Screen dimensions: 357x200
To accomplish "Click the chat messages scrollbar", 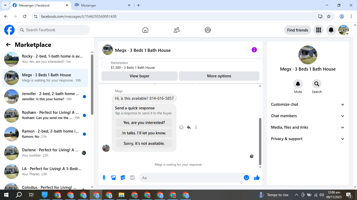I will click(260, 141).
